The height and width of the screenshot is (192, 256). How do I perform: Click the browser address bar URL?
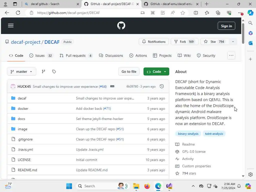click(x=68, y=13)
